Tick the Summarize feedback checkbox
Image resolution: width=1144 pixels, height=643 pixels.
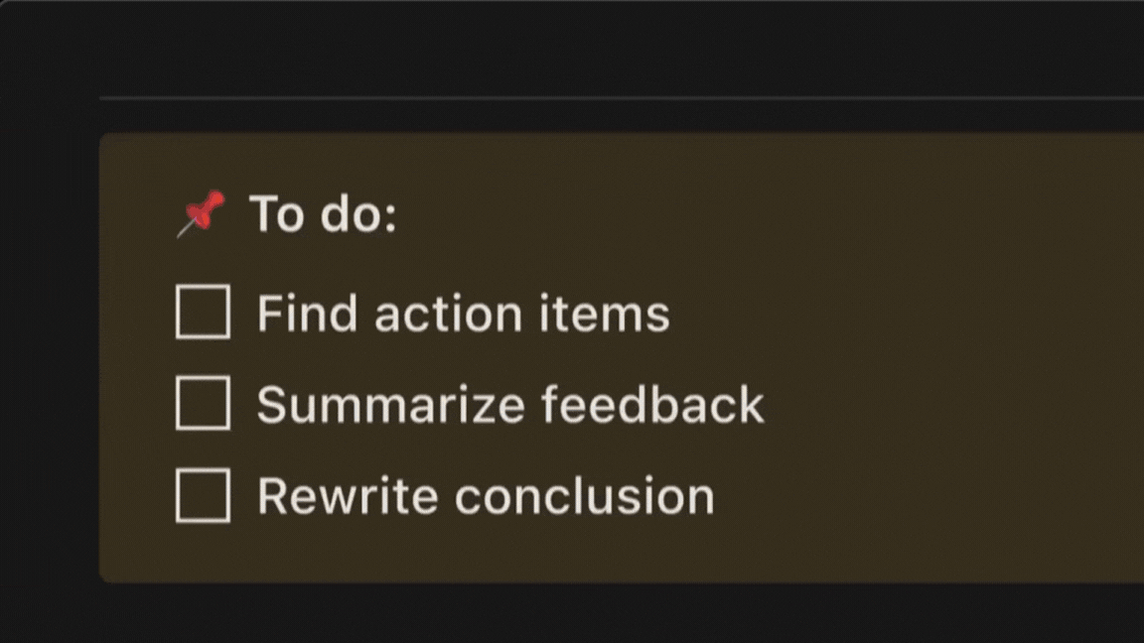coord(203,403)
